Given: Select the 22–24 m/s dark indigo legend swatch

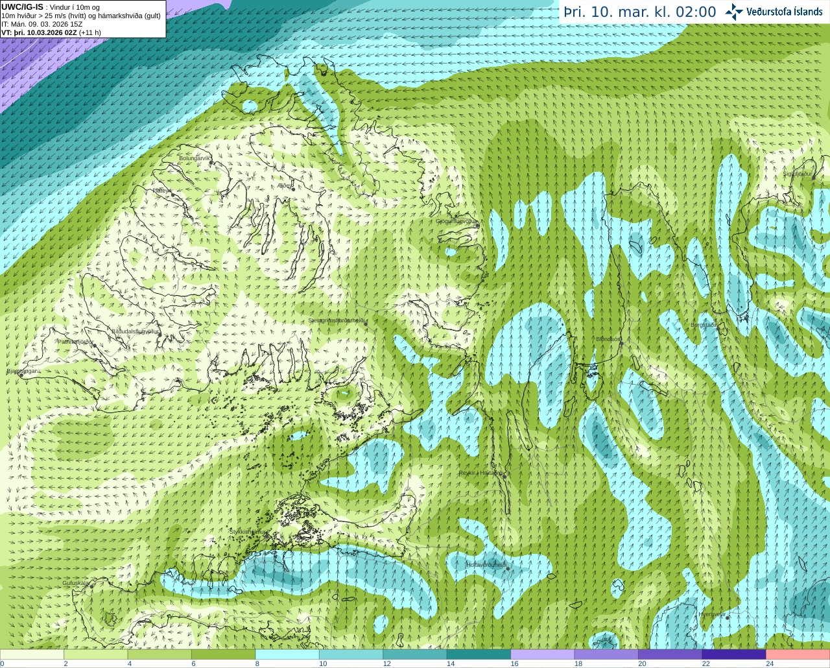Looking at the screenshot, I should coord(733,654).
